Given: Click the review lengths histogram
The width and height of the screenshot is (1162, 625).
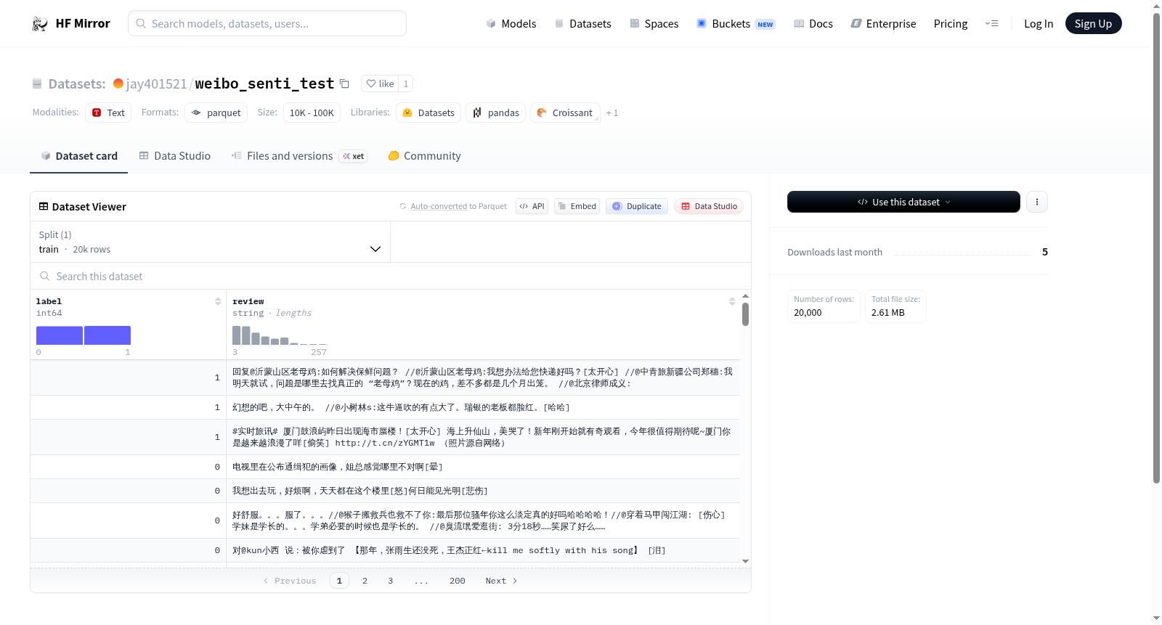Looking at the screenshot, I should click(x=280, y=335).
